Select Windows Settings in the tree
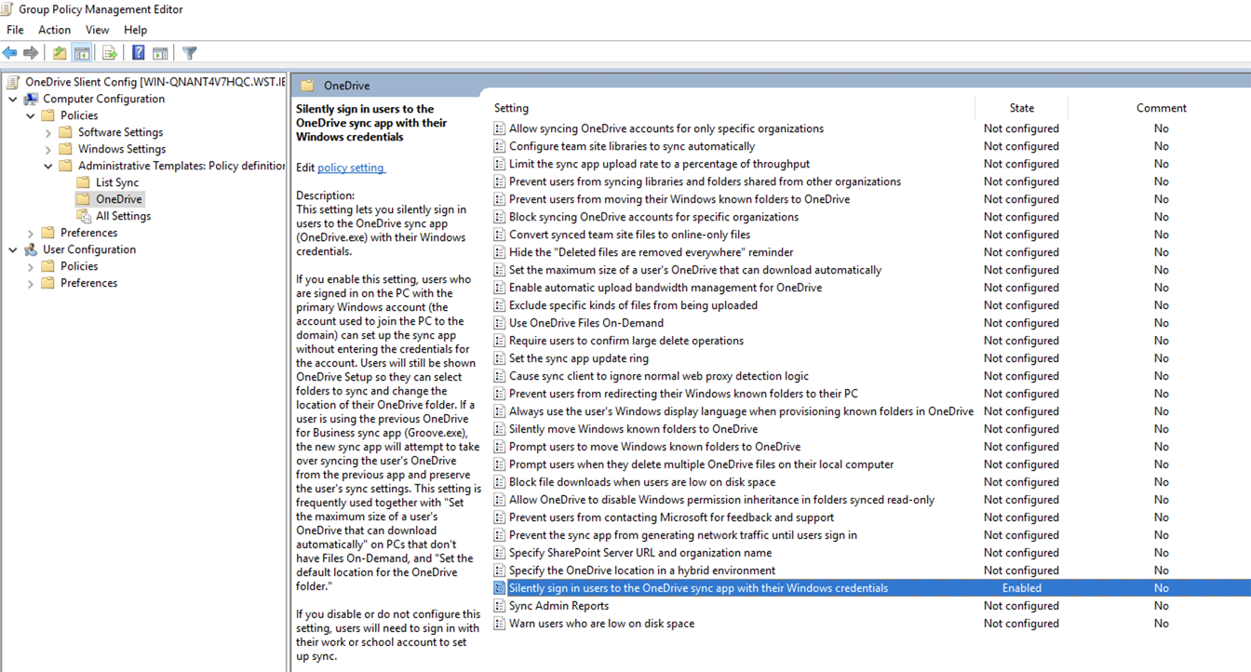The height and width of the screenshot is (672, 1251). point(122,149)
